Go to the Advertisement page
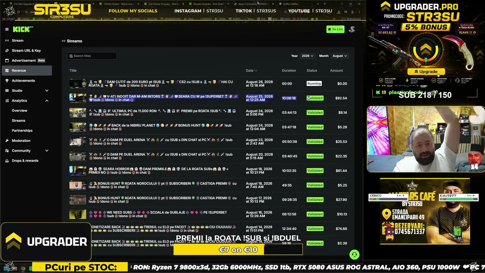The height and width of the screenshot is (273, 485). click(23, 61)
